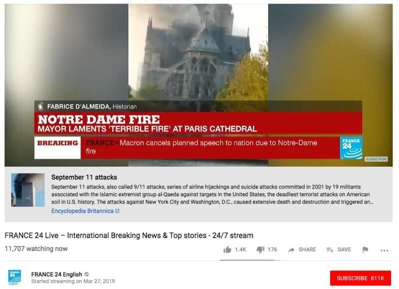Viewport: 399px width, 289px height.
Task: Click the verified checkmark badge beside the channel name
Action: click(86, 274)
